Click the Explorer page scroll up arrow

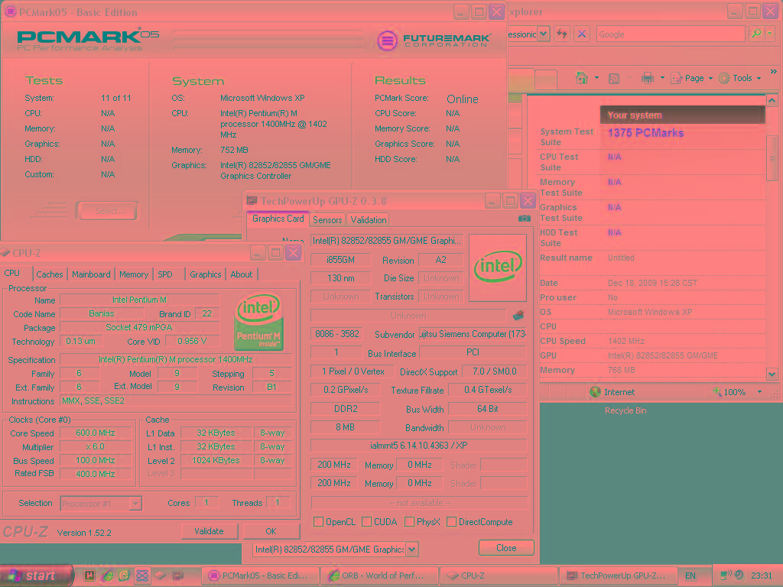[x=772, y=100]
